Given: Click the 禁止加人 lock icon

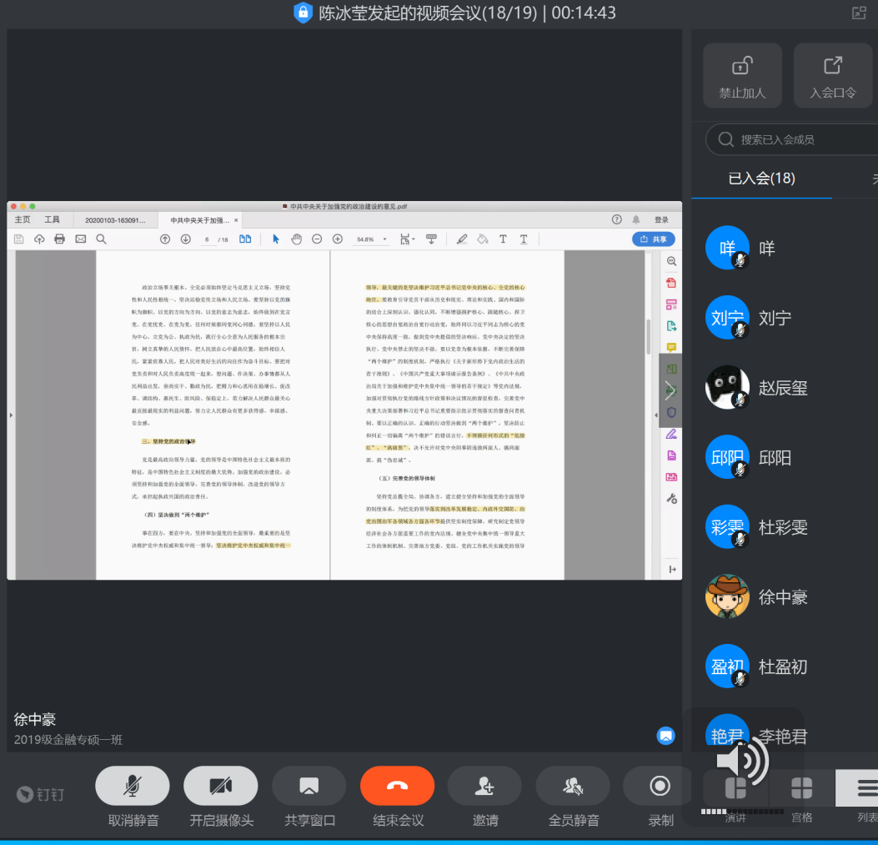Looking at the screenshot, I should point(741,67).
